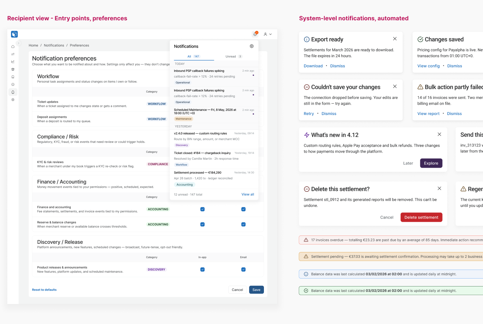This screenshot has height=324, width=483.
Task: Click the info icon on Export ready
Action: [x=307, y=39]
